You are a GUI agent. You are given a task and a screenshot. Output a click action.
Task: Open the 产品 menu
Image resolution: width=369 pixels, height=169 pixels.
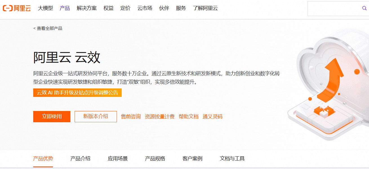pyautogui.click(x=65, y=8)
